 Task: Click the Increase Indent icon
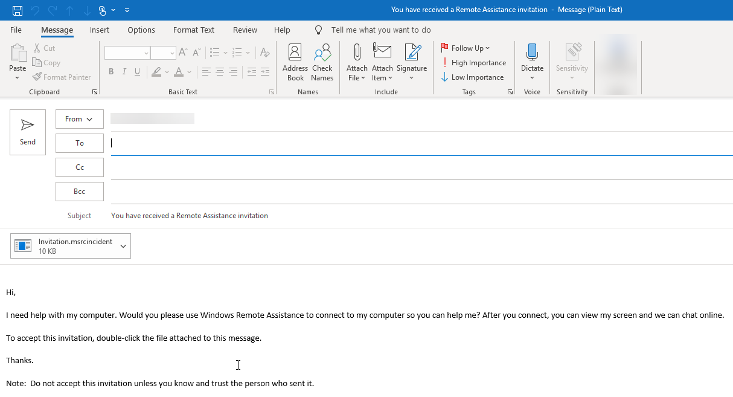click(x=266, y=72)
